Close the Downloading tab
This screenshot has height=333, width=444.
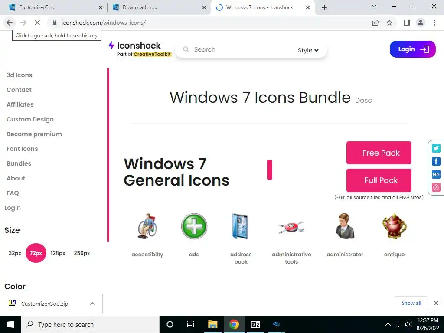[x=204, y=8]
